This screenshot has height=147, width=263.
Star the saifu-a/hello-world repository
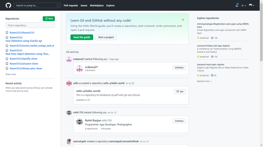pyautogui.click(x=180, y=92)
